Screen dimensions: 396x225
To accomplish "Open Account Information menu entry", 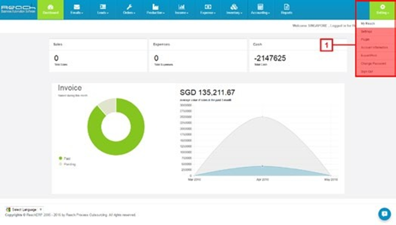I will 376,48.
